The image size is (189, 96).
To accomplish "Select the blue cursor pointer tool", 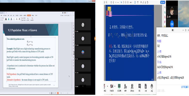I will click(x=121, y=2).
